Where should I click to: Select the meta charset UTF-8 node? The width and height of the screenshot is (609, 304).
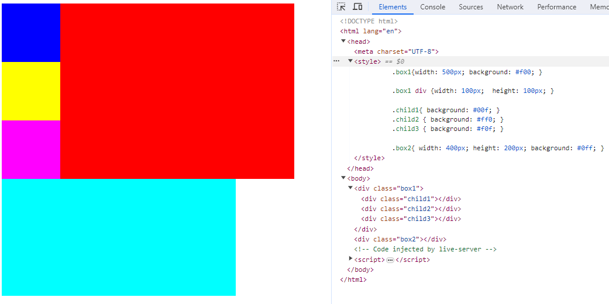pos(396,51)
